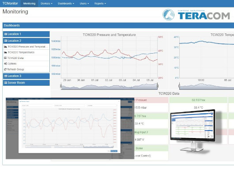
Task: Open the Devices dropdown menu
Action: pyautogui.click(x=46, y=4)
